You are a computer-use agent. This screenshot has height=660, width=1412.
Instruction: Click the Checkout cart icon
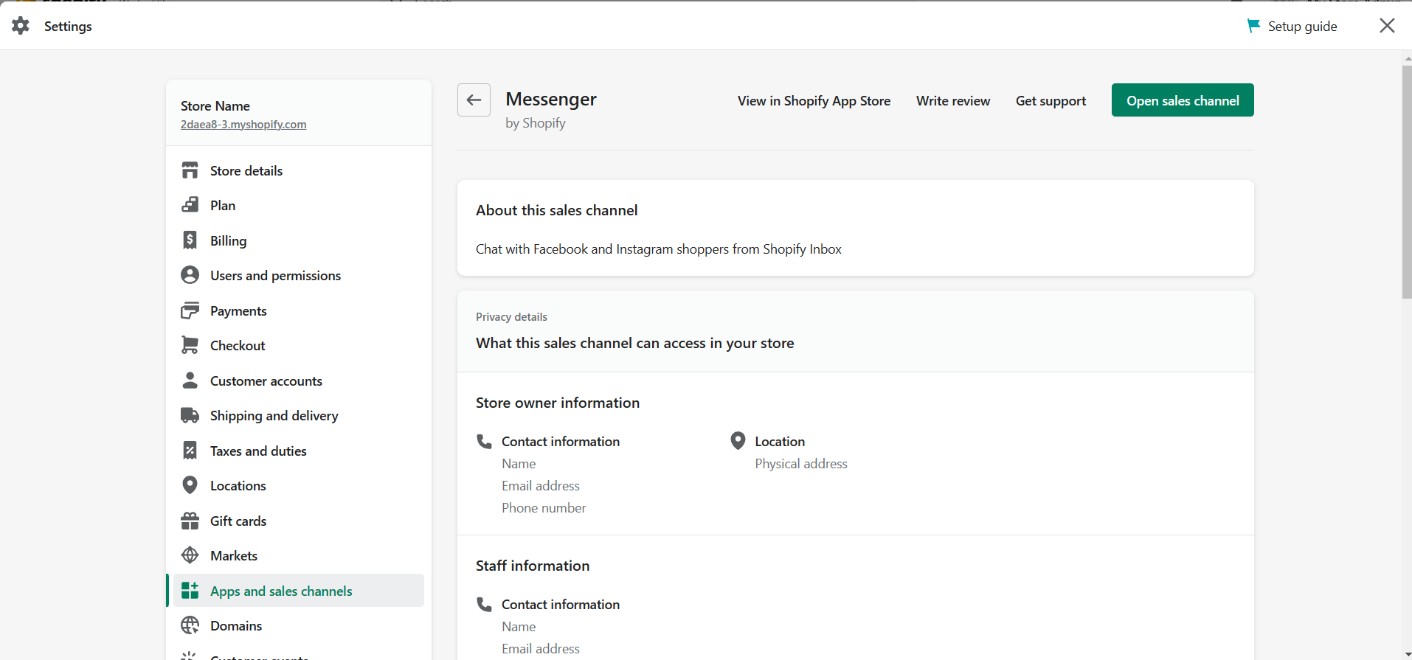[x=190, y=345]
